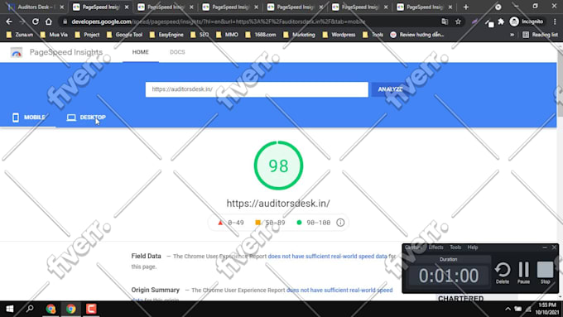Screen dimensions: 563x317
Task: Open the Reading list
Action: (541, 35)
